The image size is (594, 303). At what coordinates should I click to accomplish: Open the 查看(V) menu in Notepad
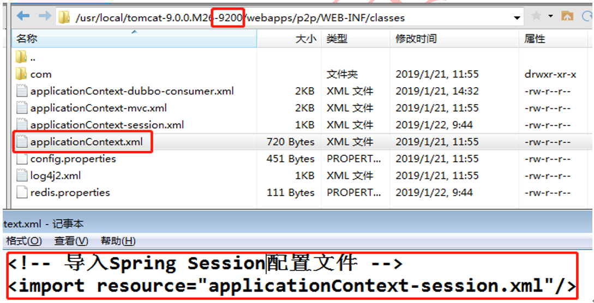click(71, 241)
